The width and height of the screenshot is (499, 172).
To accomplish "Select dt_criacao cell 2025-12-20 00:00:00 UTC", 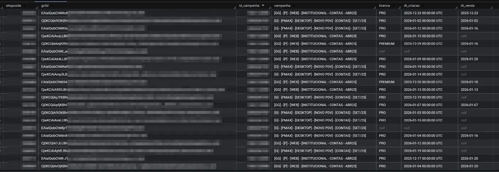I will (x=430, y=82).
